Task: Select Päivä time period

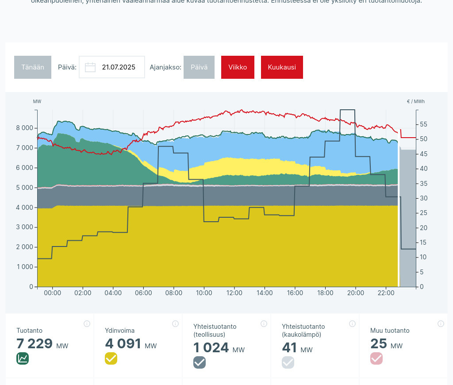Action: pyautogui.click(x=199, y=67)
